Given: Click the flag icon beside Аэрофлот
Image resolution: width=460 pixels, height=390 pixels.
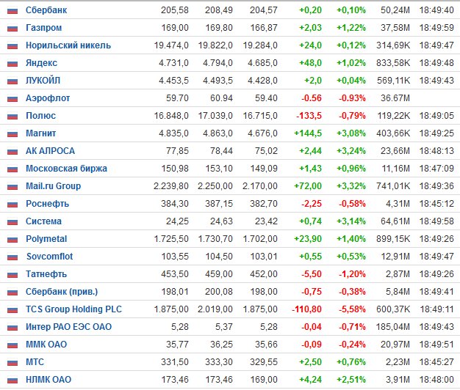Looking at the screenshot, I should point(12,98).
